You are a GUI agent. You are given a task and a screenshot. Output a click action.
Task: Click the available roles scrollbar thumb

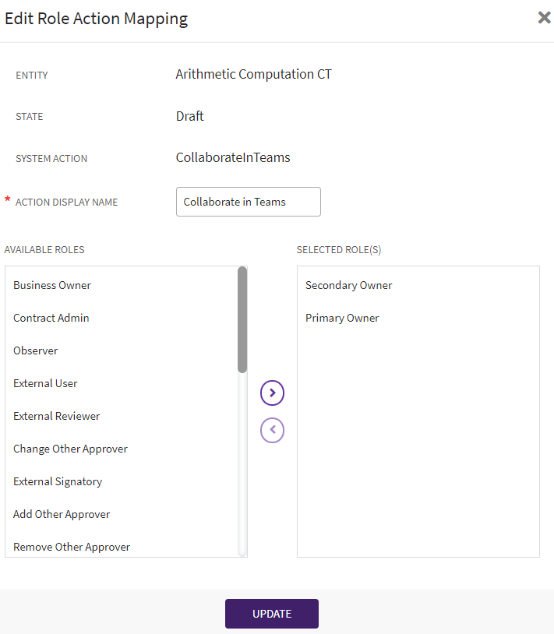242,319
